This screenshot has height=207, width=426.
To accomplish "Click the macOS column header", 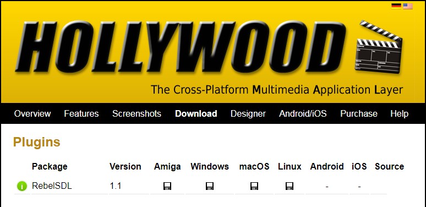I will (x=254, y=166).
